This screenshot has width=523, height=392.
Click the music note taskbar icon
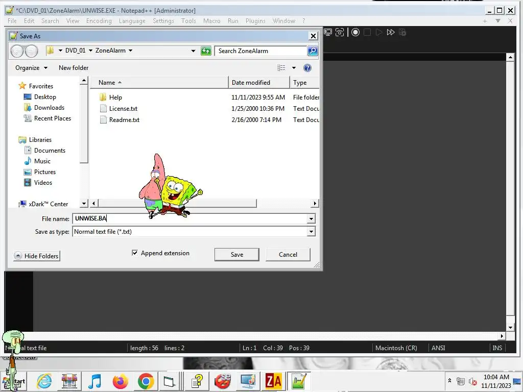point(94,381)
